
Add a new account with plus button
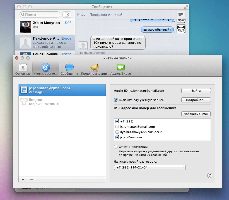pyautogui.click(x=23, y=180)
